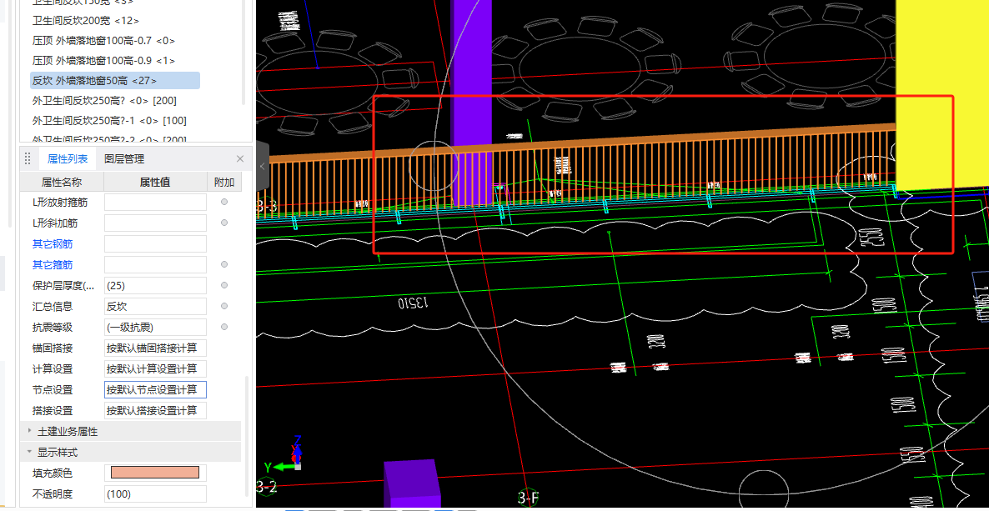The width and height of the screenshot is (989, 511).
Task: Toggle 附加 option for 其它箍筋
Action: point(224,264)
